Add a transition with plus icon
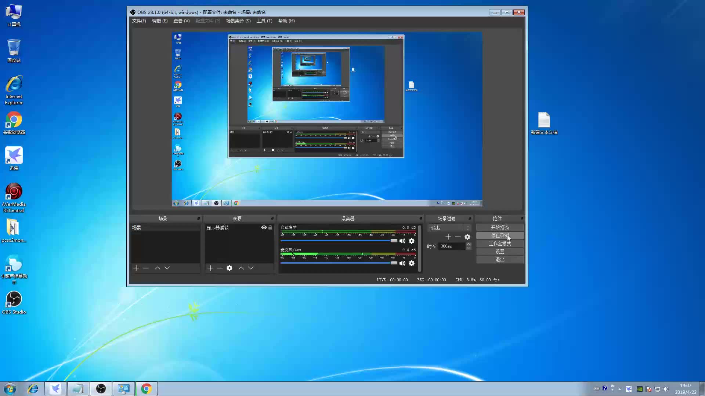Screen dimensions: 705x396 tap(448, 237)
